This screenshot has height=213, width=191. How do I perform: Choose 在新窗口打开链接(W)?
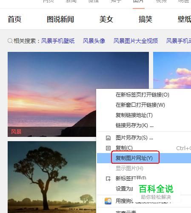[140, 105]
